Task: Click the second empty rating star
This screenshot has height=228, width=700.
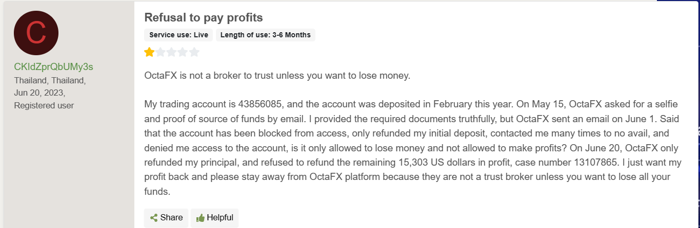Action: click(x=161, y=52)
